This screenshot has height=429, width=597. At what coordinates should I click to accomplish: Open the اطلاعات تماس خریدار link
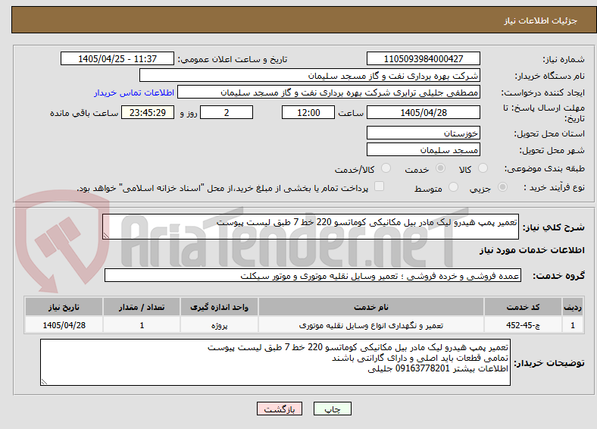[134, 92]
